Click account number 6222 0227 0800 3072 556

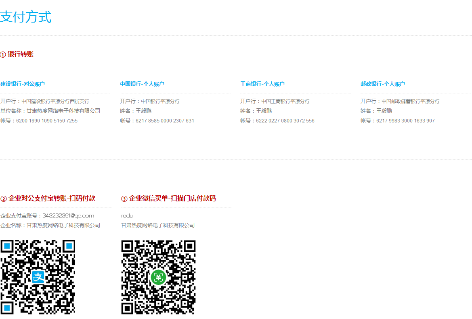click(x=285, y=121)
